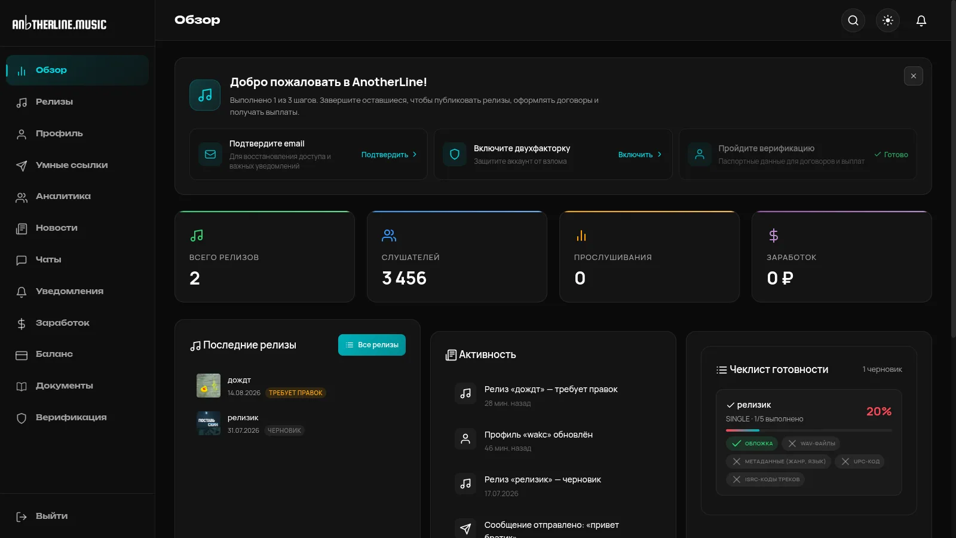Click music icon beside «релизик» черновик activity
This screenshot has width=956, height=538.
click(465, 484)
